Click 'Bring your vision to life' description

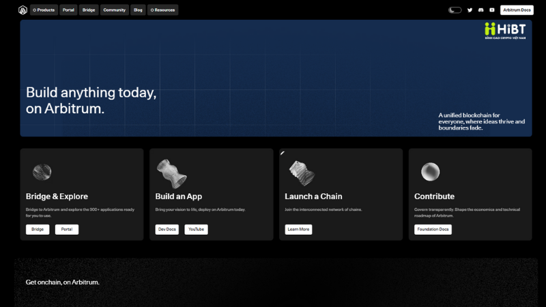200,209
